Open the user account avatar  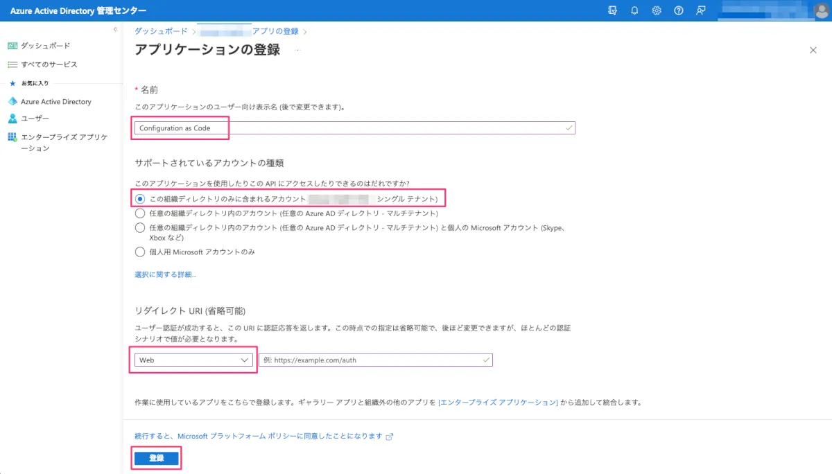822,10
